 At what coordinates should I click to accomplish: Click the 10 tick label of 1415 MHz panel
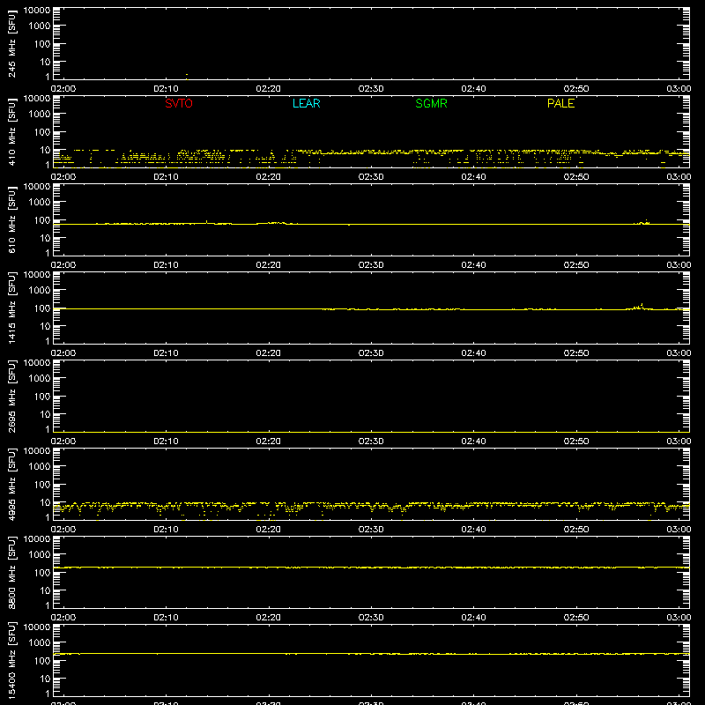pos(45,326)
